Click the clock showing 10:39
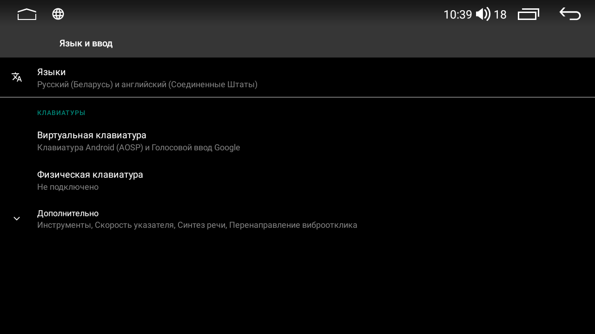Viewport: 595px width, 334px height. (x=457, y=15)
